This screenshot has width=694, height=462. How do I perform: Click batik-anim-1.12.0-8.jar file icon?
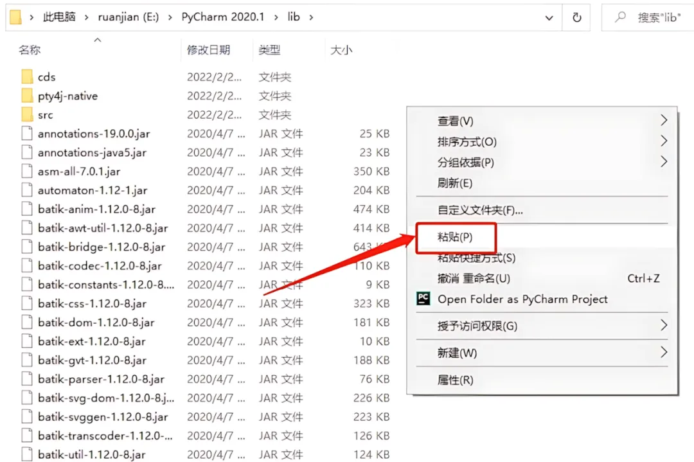pos(27,209)
